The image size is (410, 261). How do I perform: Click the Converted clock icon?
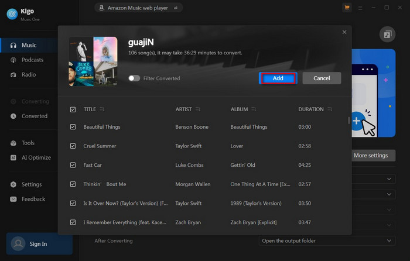(x=13, y=116)
